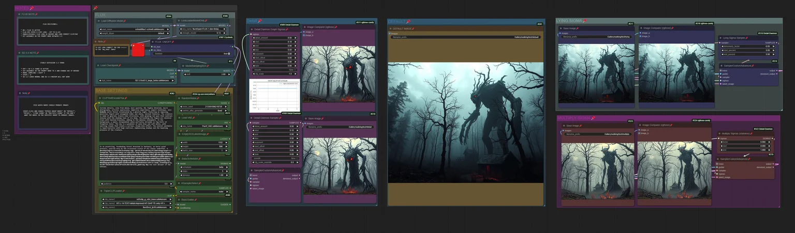This screenshot has width=795, height=233.
Task: Collapse the Load Checkpoint node via its dot
Action: click(98, 65)
